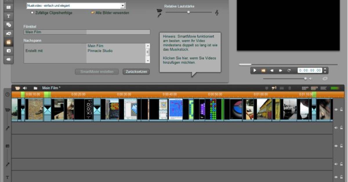The width and height of the screenshot is (348, 182).
Task: Open the Musikvideo style dropdown arrow
Action: (123, 5)
